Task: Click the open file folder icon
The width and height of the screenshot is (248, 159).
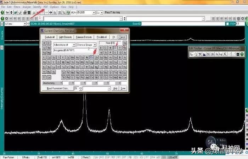Action: (16, 12)
